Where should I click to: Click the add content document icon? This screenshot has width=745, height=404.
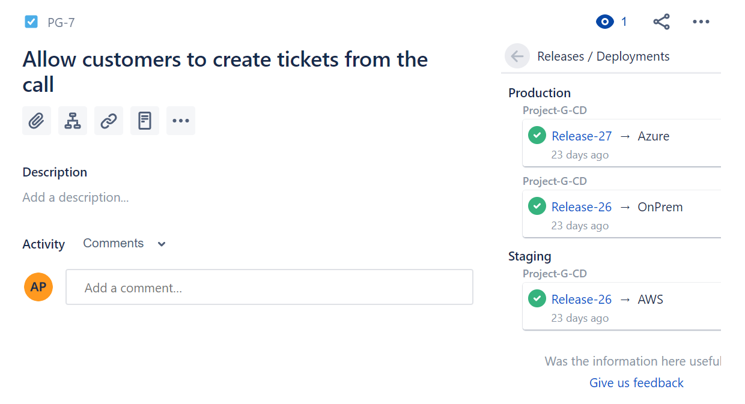(x=145, y=121)
